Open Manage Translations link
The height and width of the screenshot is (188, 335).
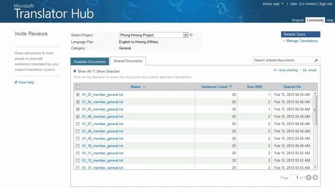point(301,41)
